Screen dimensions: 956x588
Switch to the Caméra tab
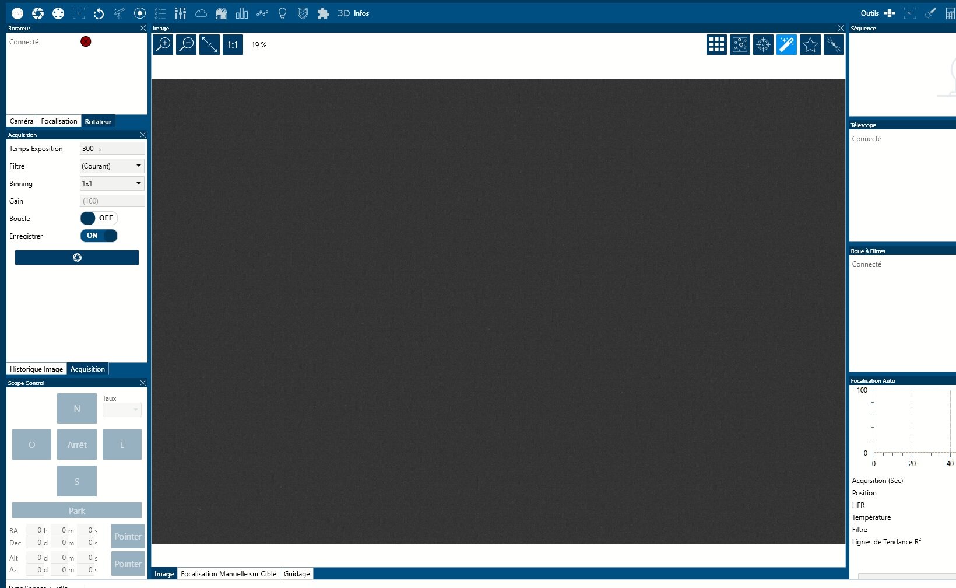(22, 121)
